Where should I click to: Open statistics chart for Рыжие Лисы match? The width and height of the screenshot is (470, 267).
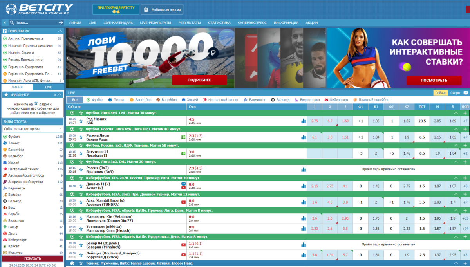(x=304, y=137)
